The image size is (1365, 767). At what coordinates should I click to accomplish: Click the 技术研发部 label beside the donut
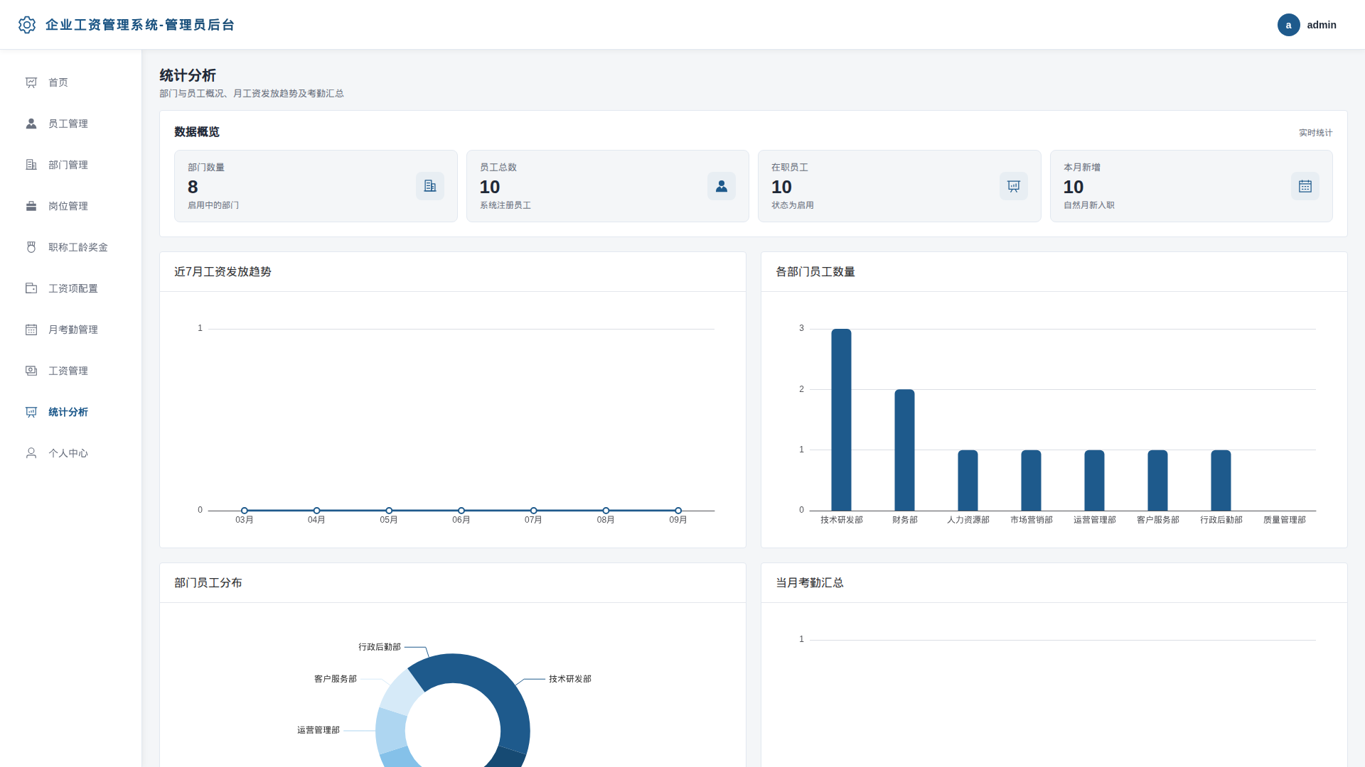click(570, 679)
